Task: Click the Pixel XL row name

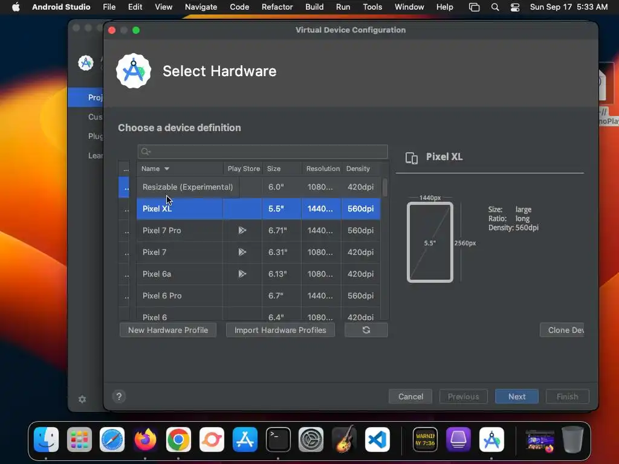Action: click(157, 208)
